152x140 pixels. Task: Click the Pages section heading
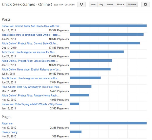click(x=7, y=117)
